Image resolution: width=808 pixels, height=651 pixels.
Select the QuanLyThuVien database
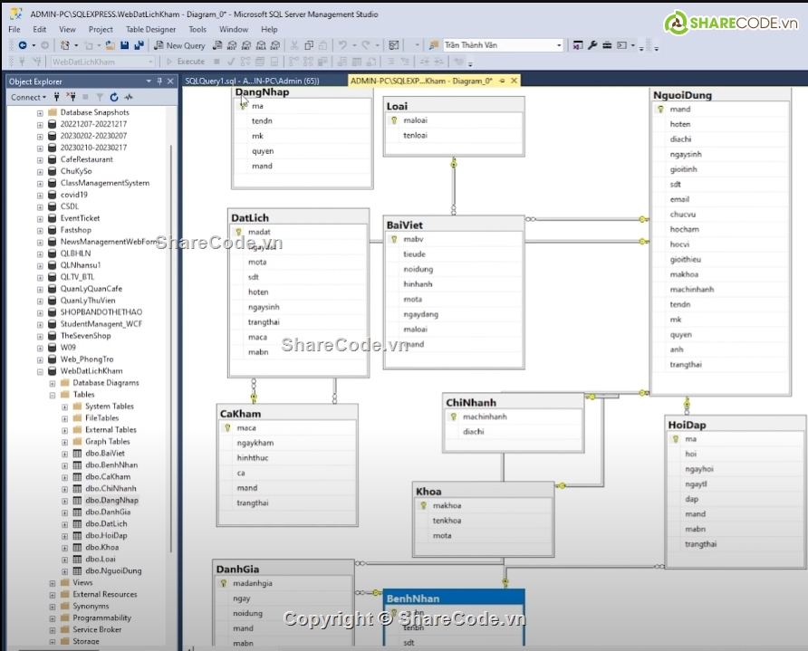click(88, 301)
